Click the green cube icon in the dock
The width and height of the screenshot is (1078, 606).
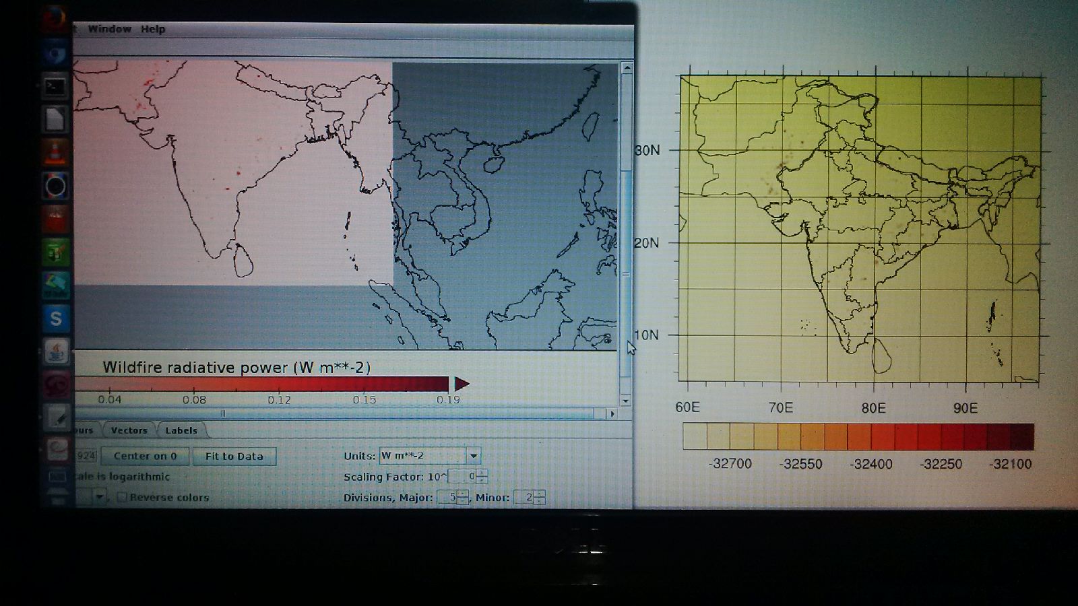tap(56, 253)
